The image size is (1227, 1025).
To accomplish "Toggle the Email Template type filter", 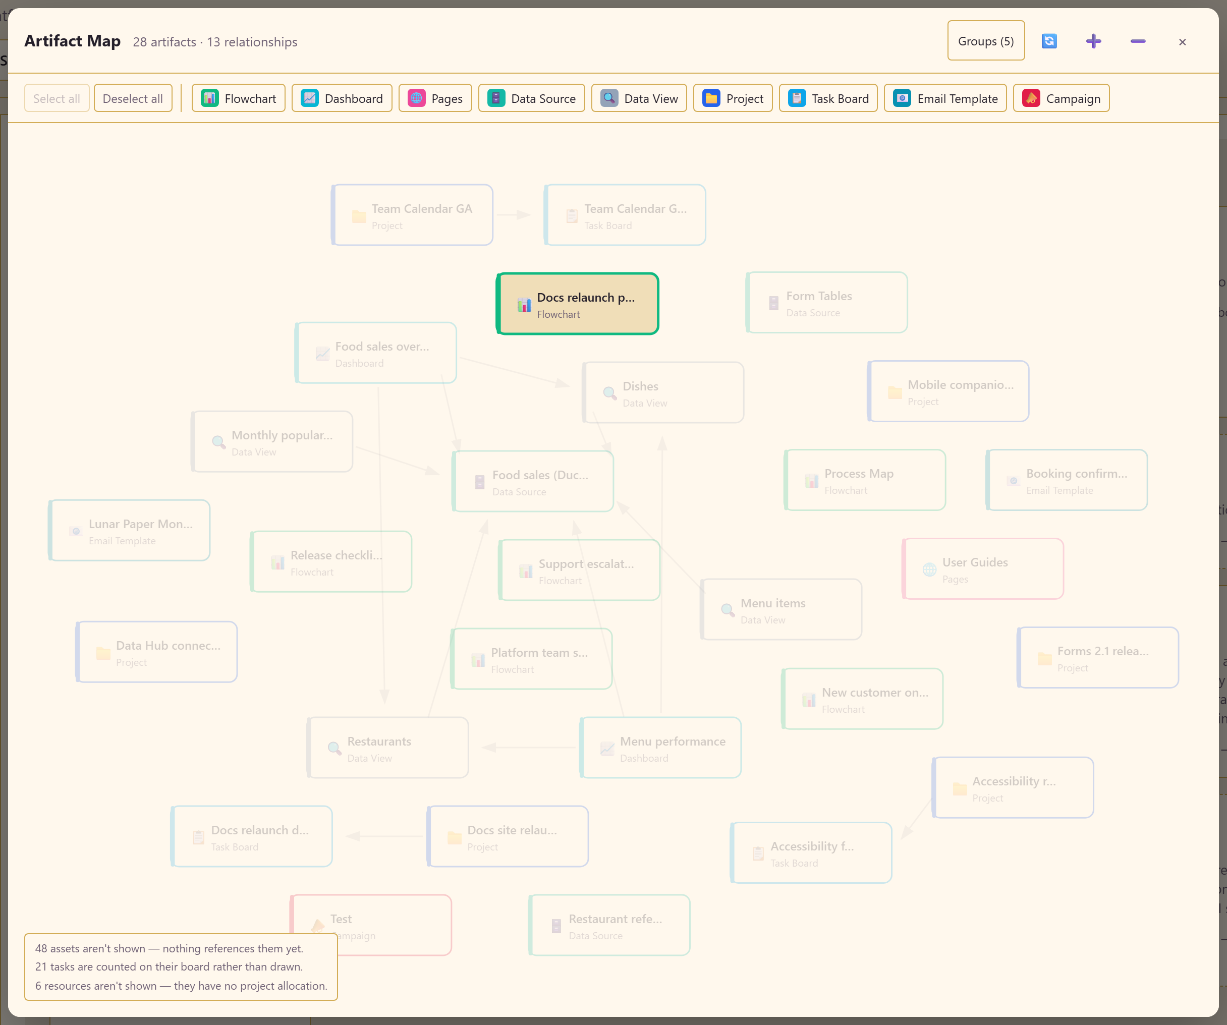I will click(x=945, y=98).
